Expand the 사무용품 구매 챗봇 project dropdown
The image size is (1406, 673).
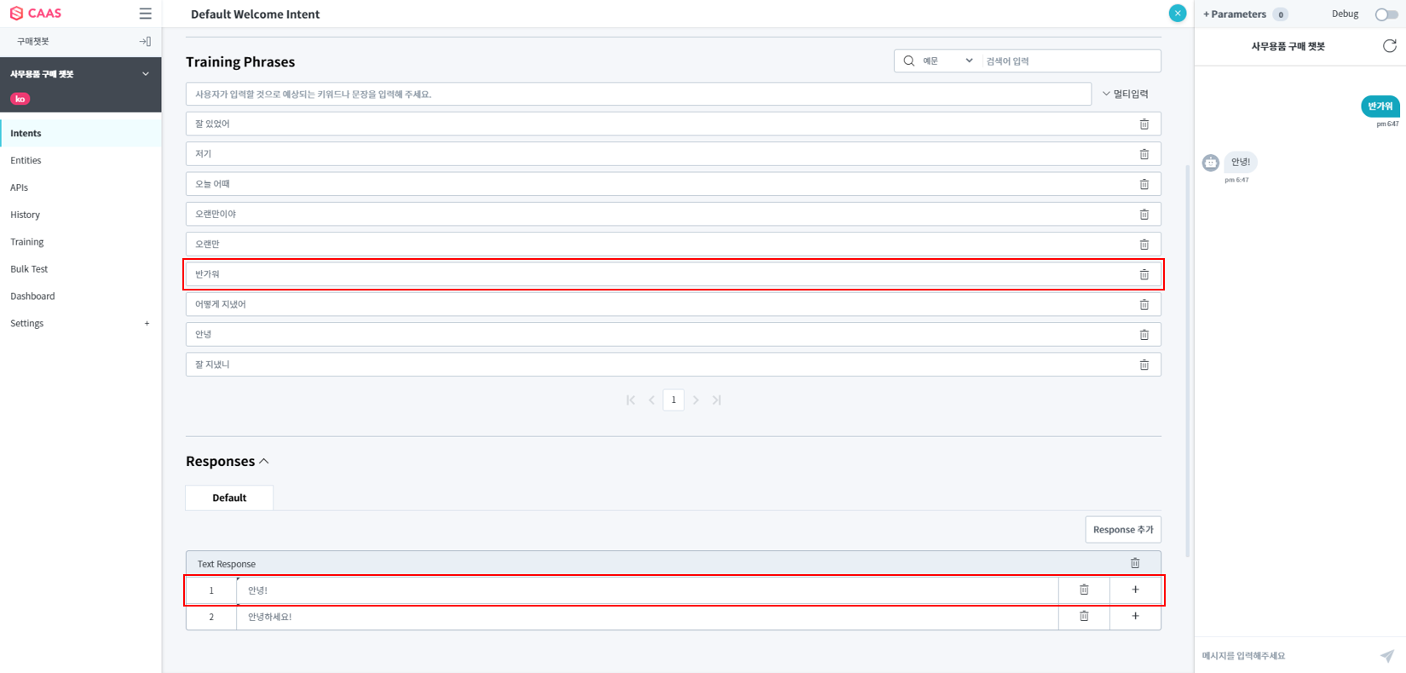145,74
